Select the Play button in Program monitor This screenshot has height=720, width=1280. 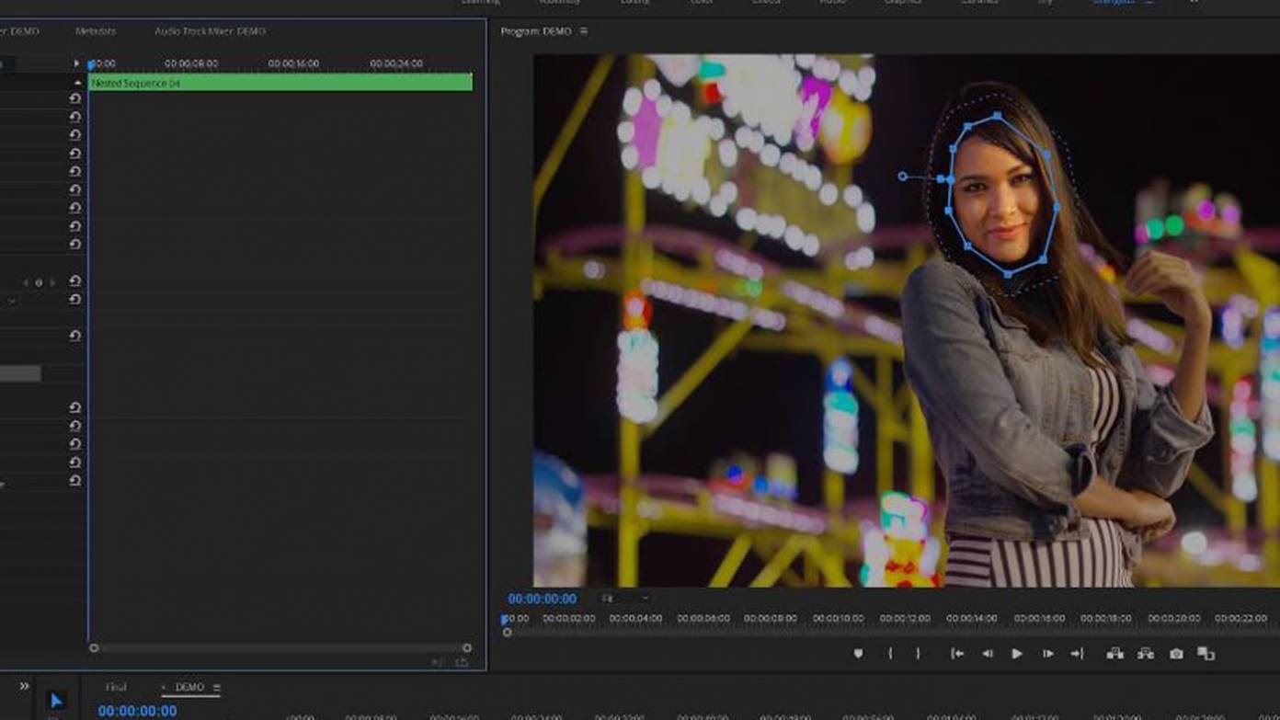point(1017,654)
